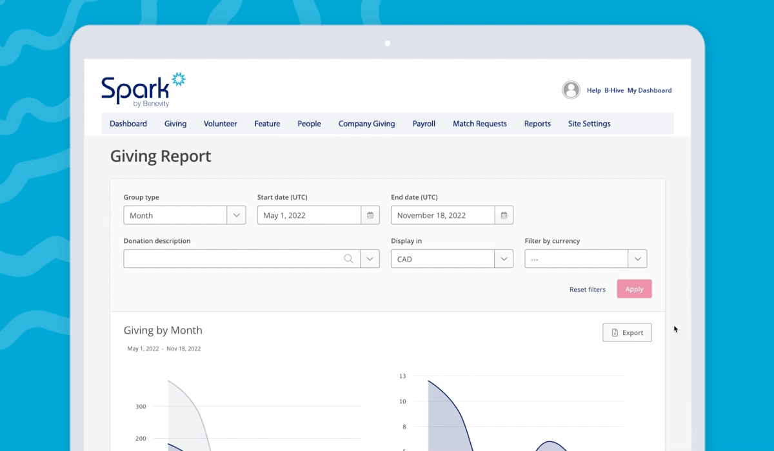Open the Giving menu
This screenshot has height=451, width=774.
175,124
